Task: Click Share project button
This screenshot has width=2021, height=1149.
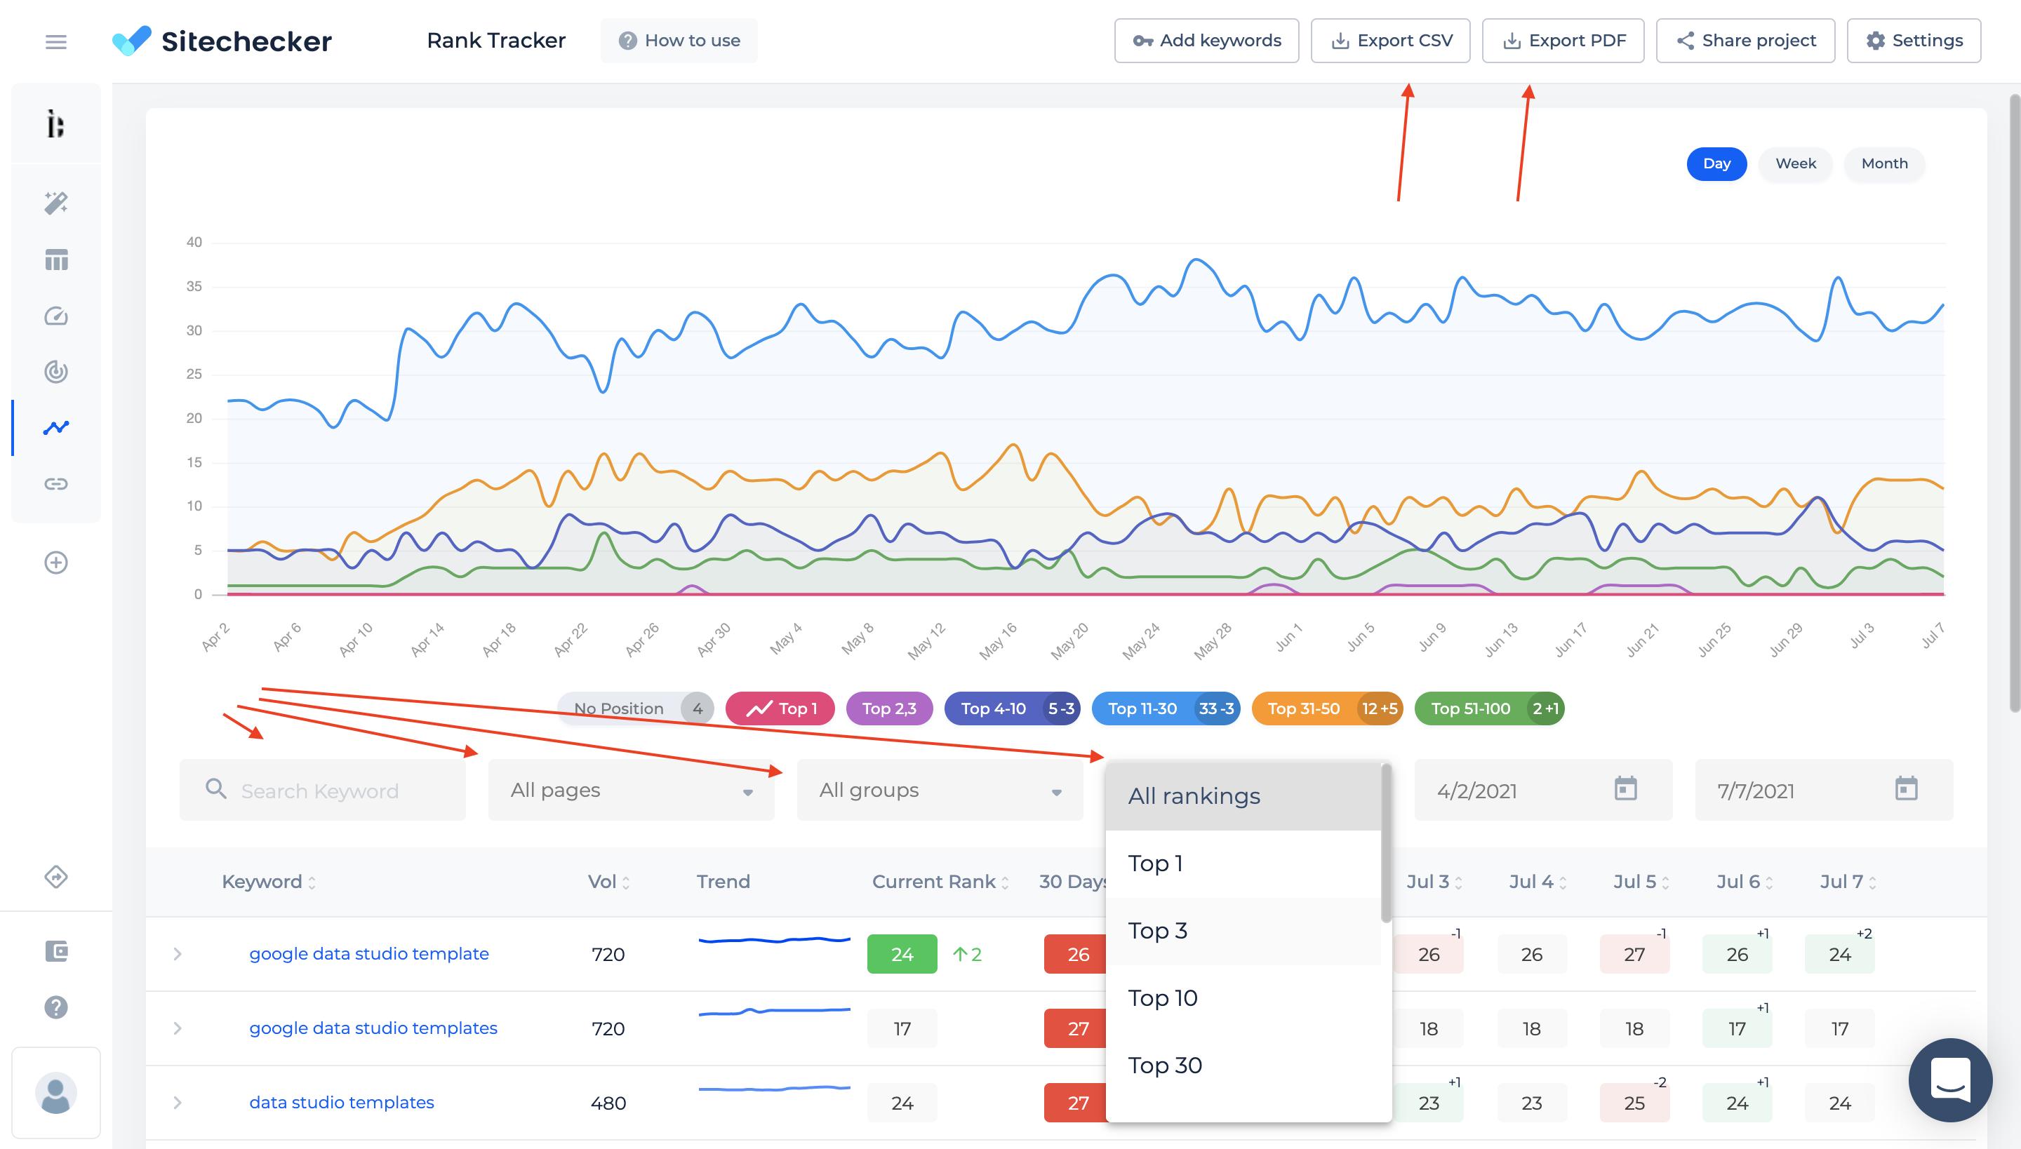Action: pyautogui.click(x=1745, y=40)
